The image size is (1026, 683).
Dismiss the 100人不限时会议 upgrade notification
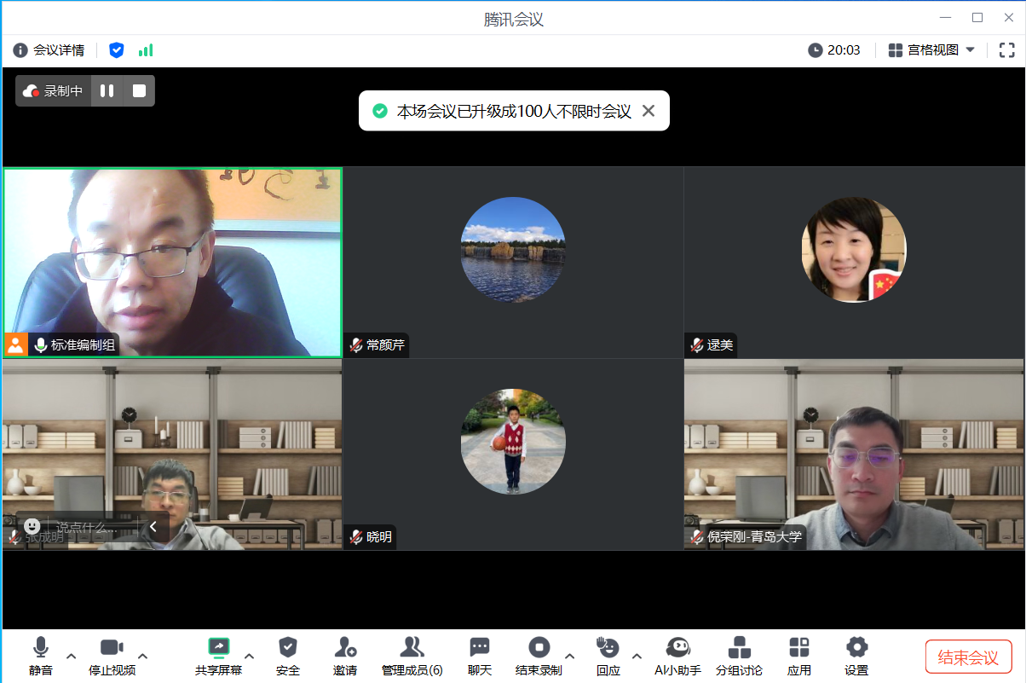point(648,111)
